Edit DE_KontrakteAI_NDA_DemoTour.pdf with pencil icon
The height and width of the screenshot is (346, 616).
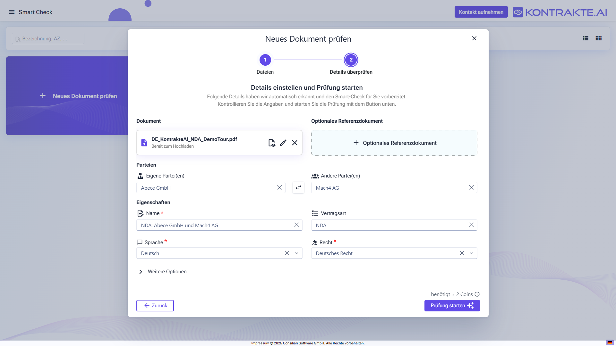pos(283,143)
